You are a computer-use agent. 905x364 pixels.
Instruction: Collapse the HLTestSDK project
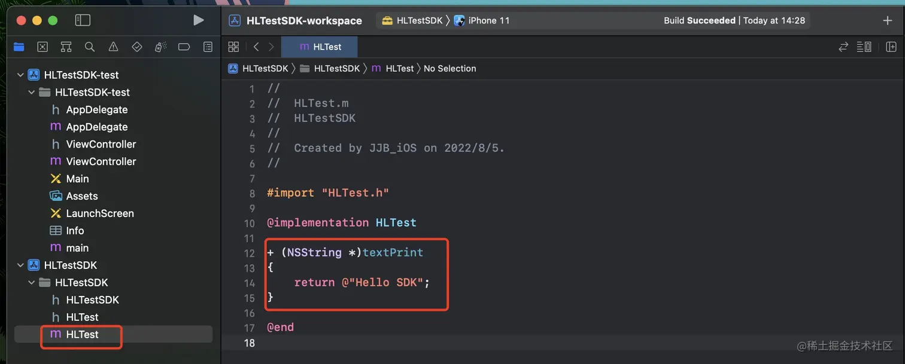pyautogui.click(x=20, y=265)
